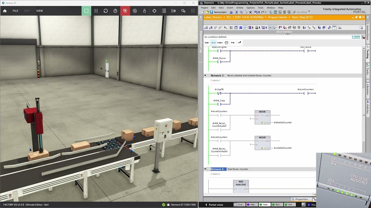The height and width of the screenshot is (208, 371).
Task: Open the VIEW menu in Factory IO
Action: coord(39,11)
